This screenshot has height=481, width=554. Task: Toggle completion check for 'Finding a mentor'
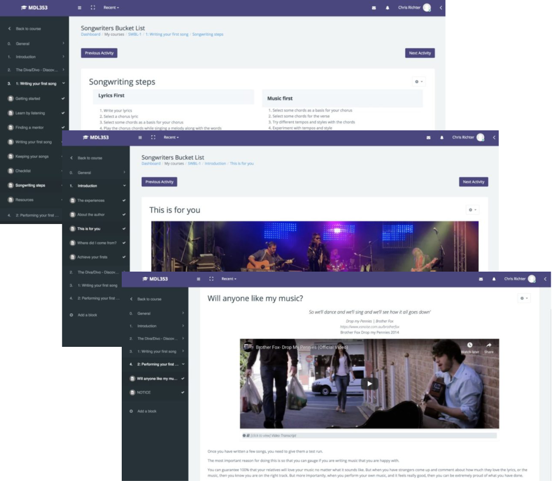coord(63,128)
